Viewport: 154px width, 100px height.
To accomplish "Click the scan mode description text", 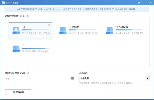I will [x=106, y=83].
